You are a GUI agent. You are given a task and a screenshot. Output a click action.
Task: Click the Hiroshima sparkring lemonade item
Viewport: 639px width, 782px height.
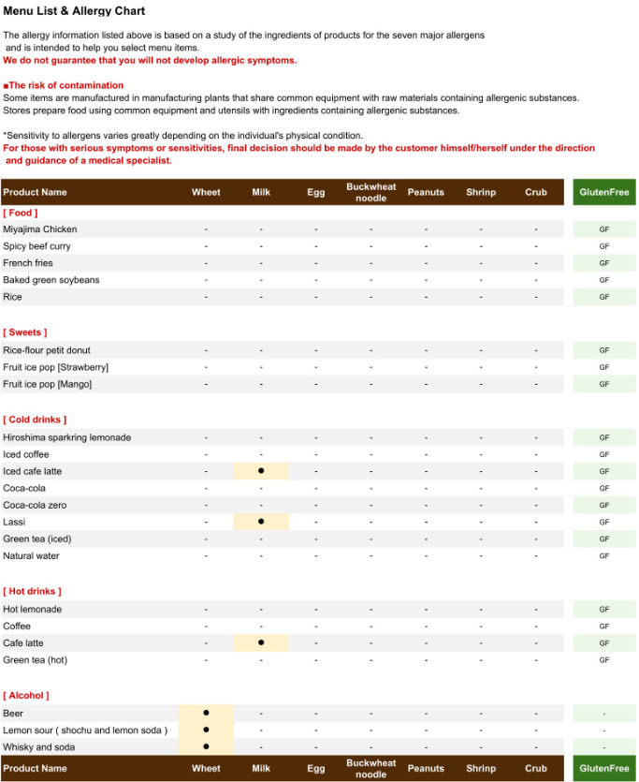(x=66, y=437)
